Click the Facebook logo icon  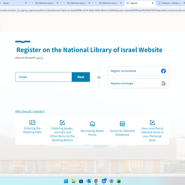coord(163,71)
